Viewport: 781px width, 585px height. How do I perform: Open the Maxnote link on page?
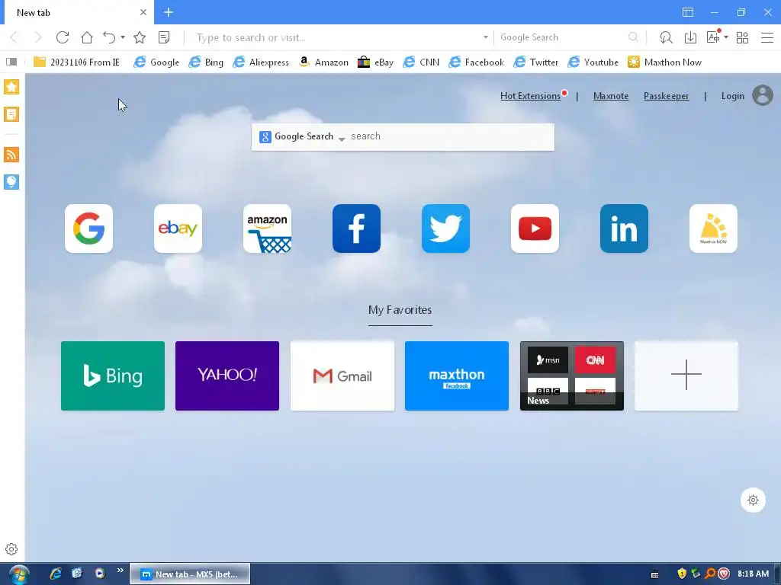[611, 96]
